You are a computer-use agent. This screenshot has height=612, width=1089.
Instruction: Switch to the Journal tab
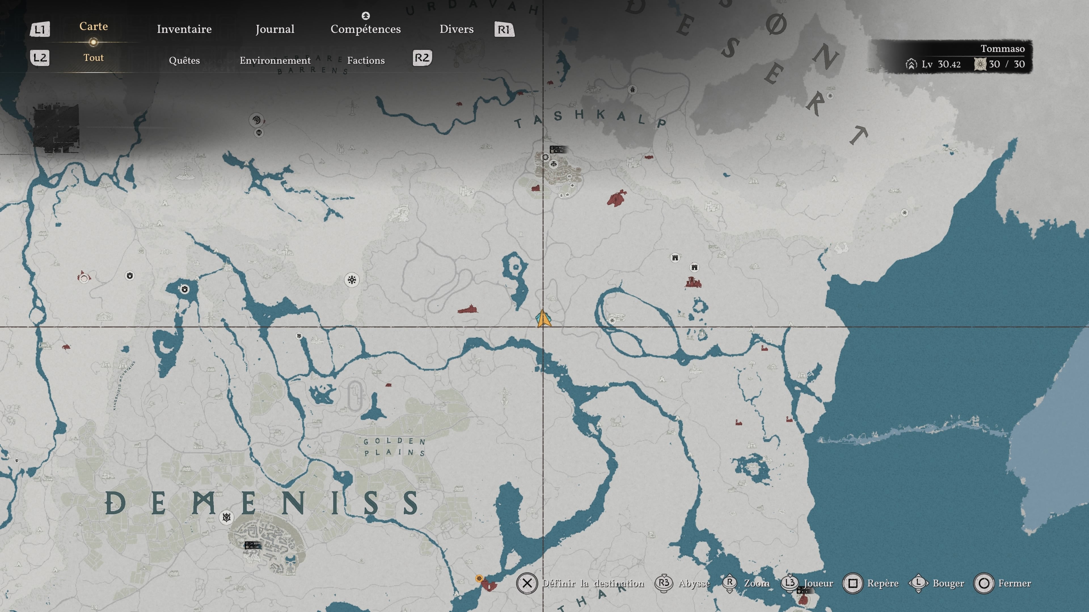point(275,29)
